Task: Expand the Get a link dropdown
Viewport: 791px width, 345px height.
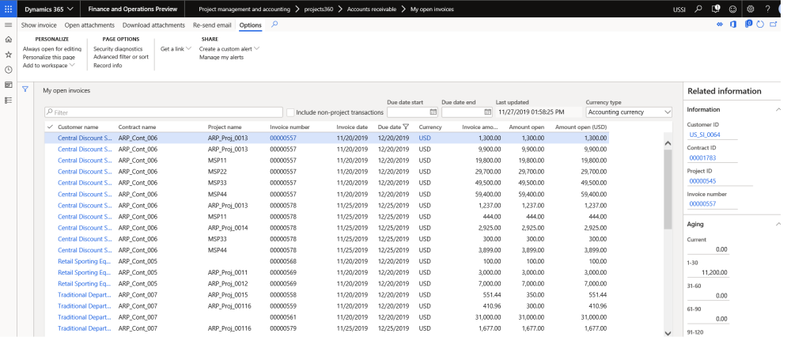Action: 176,48
